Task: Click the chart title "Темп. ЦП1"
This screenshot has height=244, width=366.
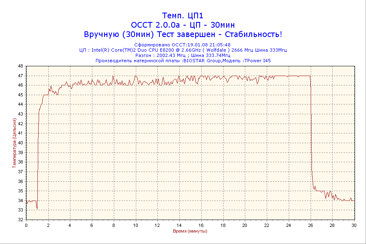Action: (183, 16)
